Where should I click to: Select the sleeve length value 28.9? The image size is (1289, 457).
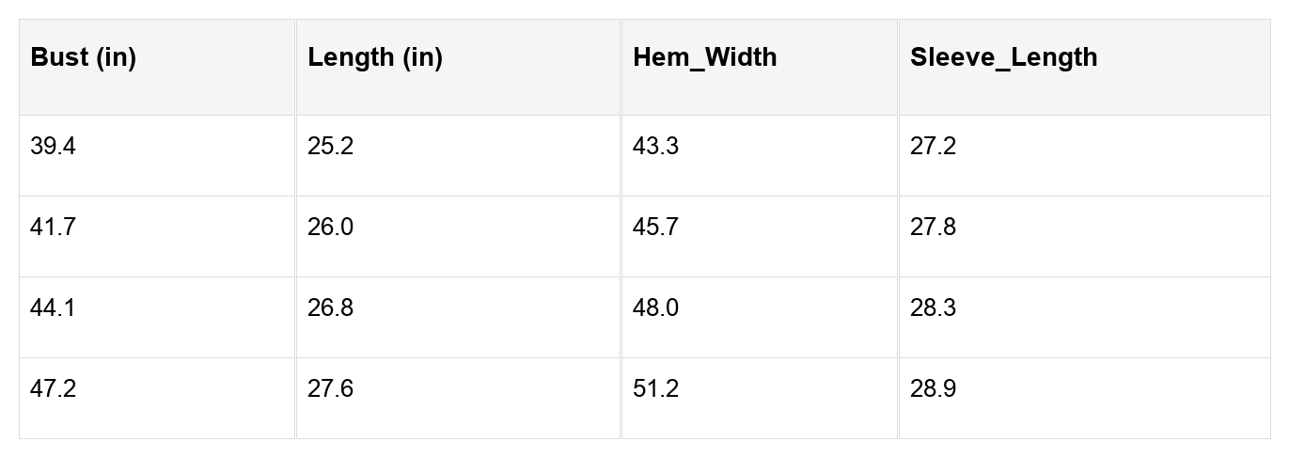coord(933,389)
